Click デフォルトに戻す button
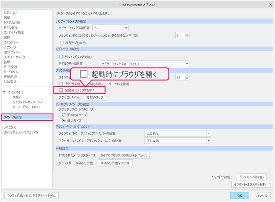This screenshot has height=202, width=275. click(x=251, y=177)
